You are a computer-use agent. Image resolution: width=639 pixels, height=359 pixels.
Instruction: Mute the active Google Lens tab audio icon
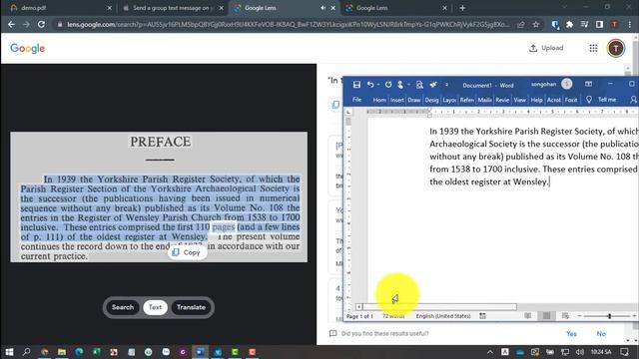(x=322, y=8)
